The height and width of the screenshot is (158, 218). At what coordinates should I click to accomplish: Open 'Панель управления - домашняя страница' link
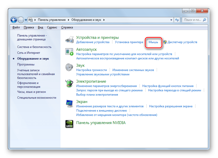(32, 37)
